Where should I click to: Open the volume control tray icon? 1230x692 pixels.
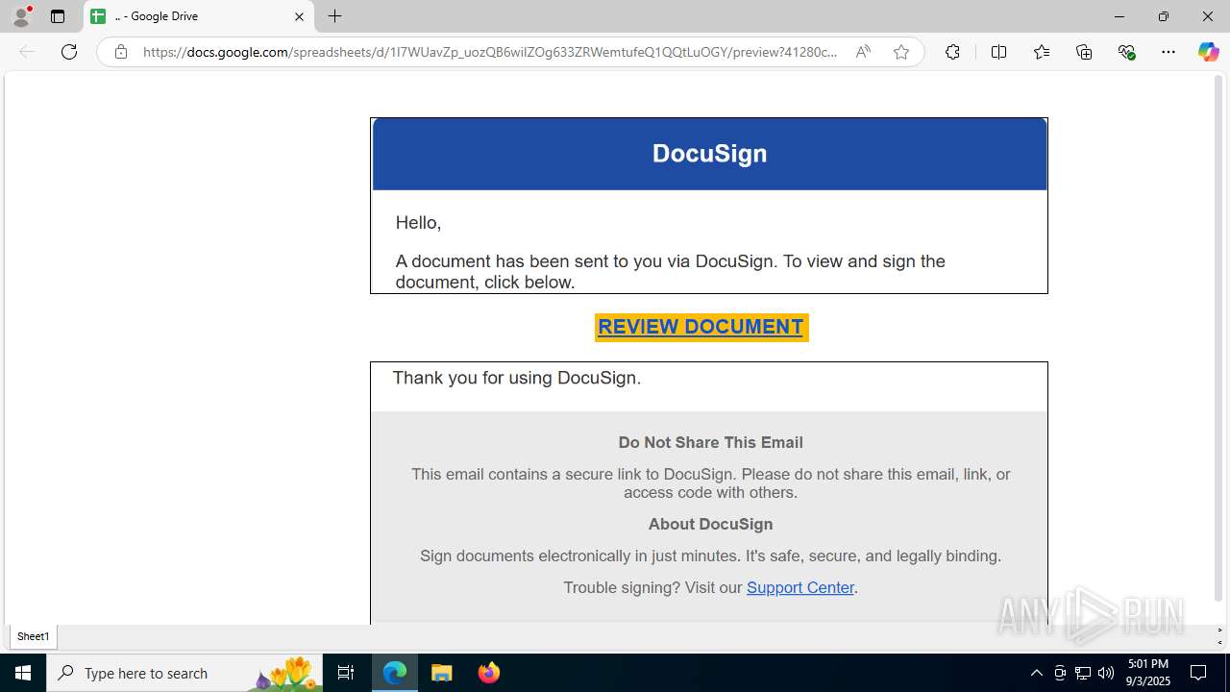[1106, 673]
